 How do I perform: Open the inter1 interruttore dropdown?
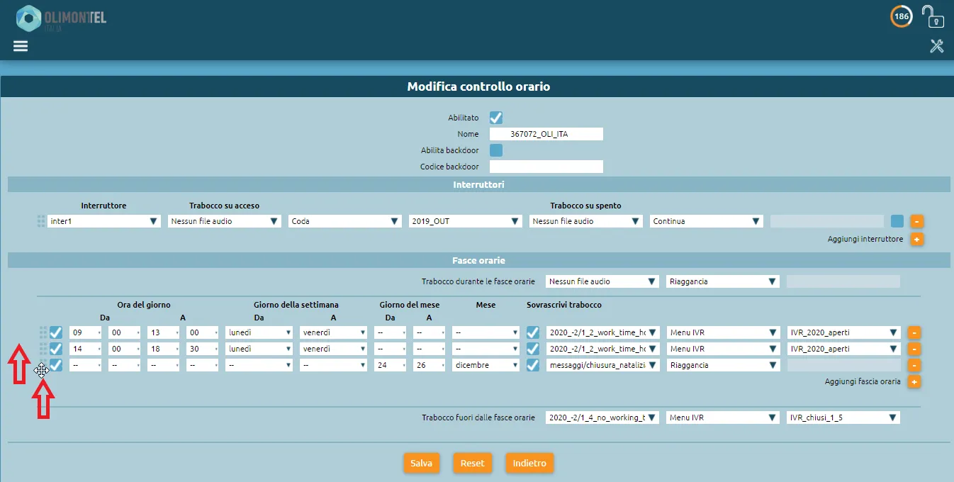click(x=104, y=221)
